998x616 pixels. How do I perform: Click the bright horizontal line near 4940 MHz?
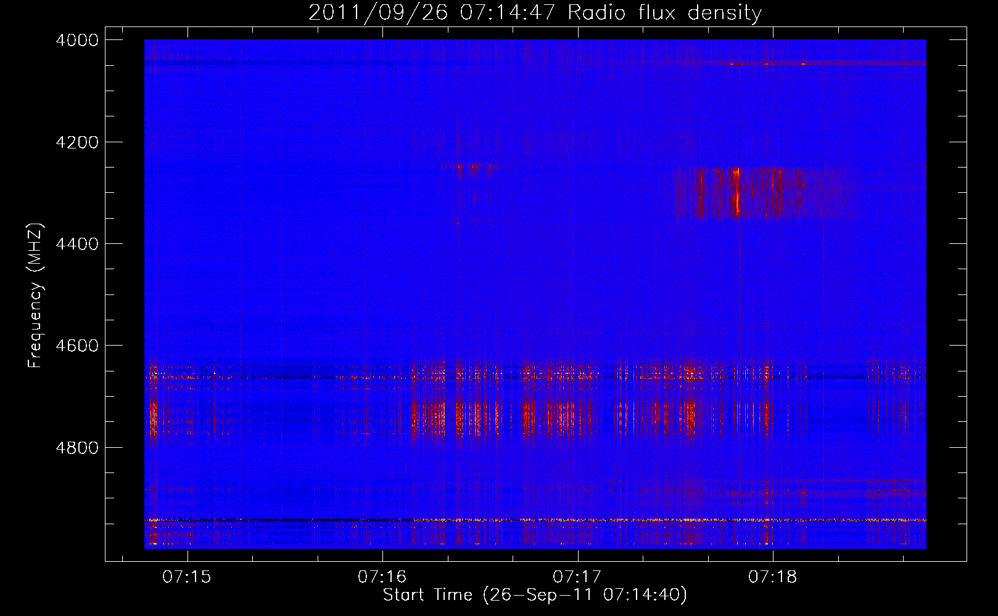pos(535,520)
